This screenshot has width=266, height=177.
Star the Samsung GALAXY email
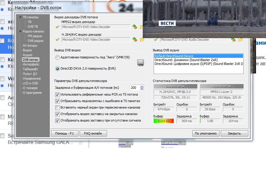(x=80, y=142)
